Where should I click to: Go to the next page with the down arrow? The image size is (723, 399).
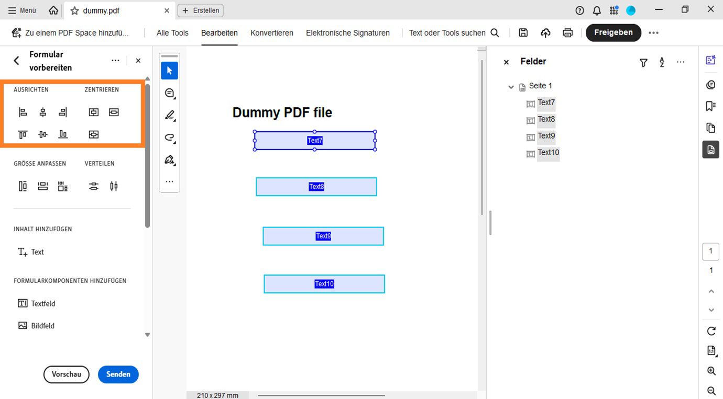point(711,310)
